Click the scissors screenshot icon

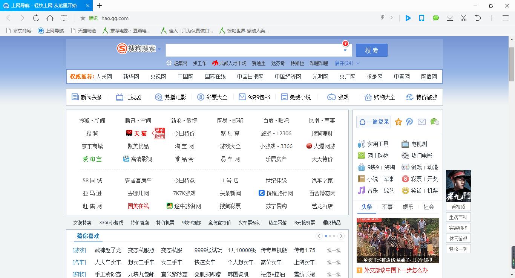pos(464,18)
